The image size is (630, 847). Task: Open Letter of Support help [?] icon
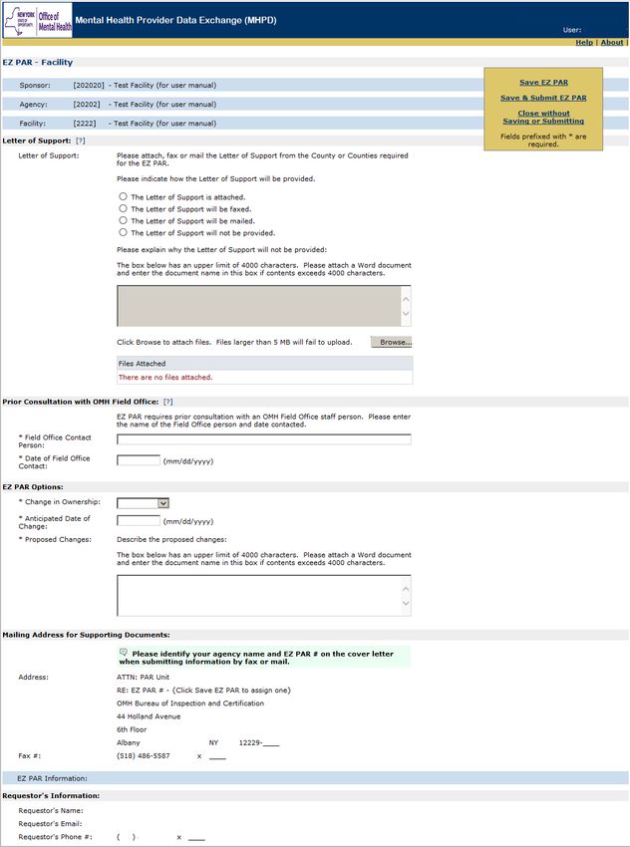tap(80, 141)
